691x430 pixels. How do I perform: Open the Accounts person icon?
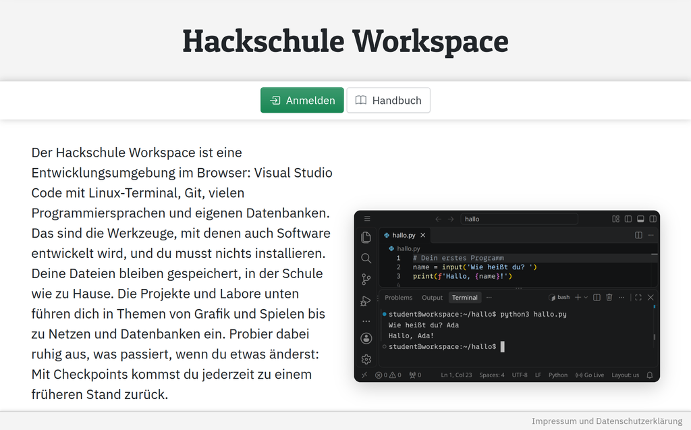tap(366, 338)
